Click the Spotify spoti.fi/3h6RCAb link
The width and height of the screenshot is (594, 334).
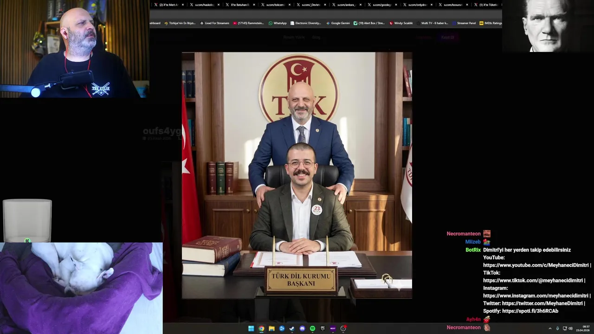530,311
